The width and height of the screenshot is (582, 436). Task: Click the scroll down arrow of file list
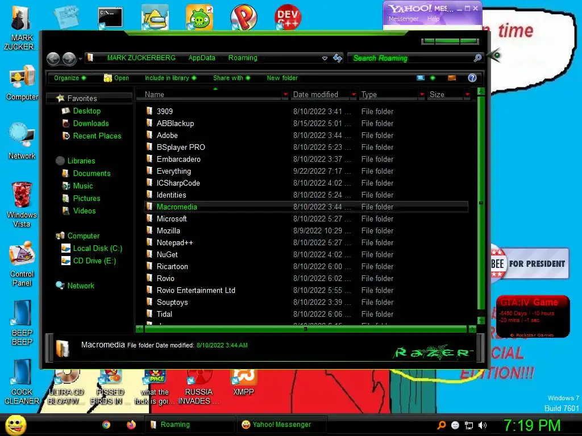click(481, 320)
